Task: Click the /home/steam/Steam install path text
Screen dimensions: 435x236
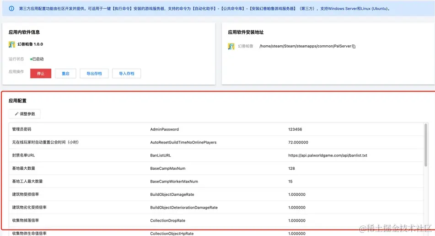Action: tap(306, 46)
